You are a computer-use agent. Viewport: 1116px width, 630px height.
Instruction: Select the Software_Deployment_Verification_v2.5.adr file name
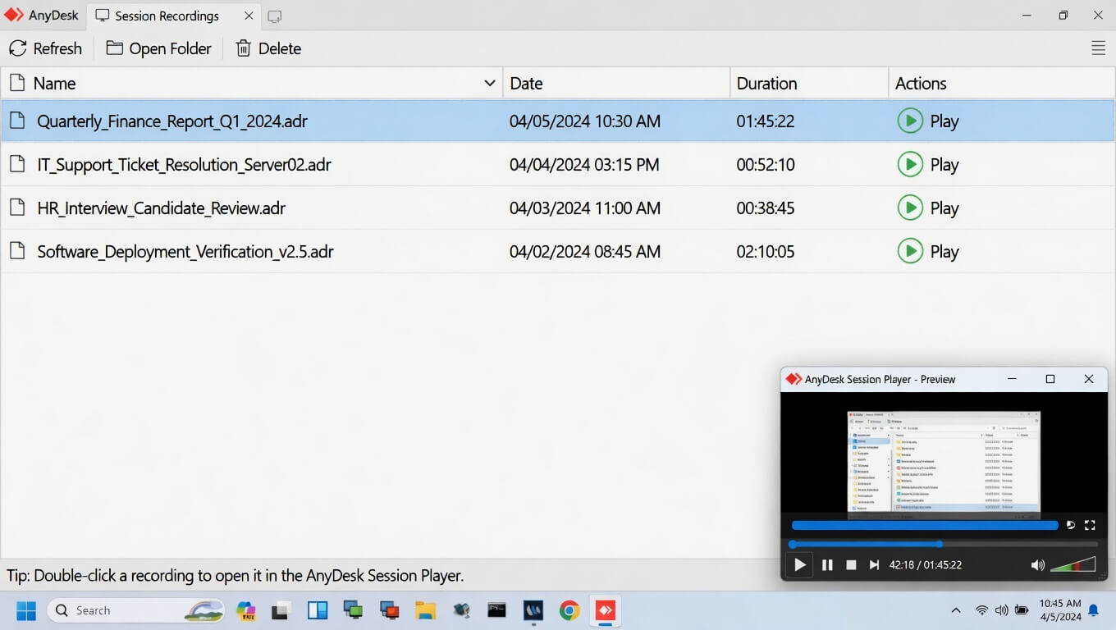click(185, 252)
